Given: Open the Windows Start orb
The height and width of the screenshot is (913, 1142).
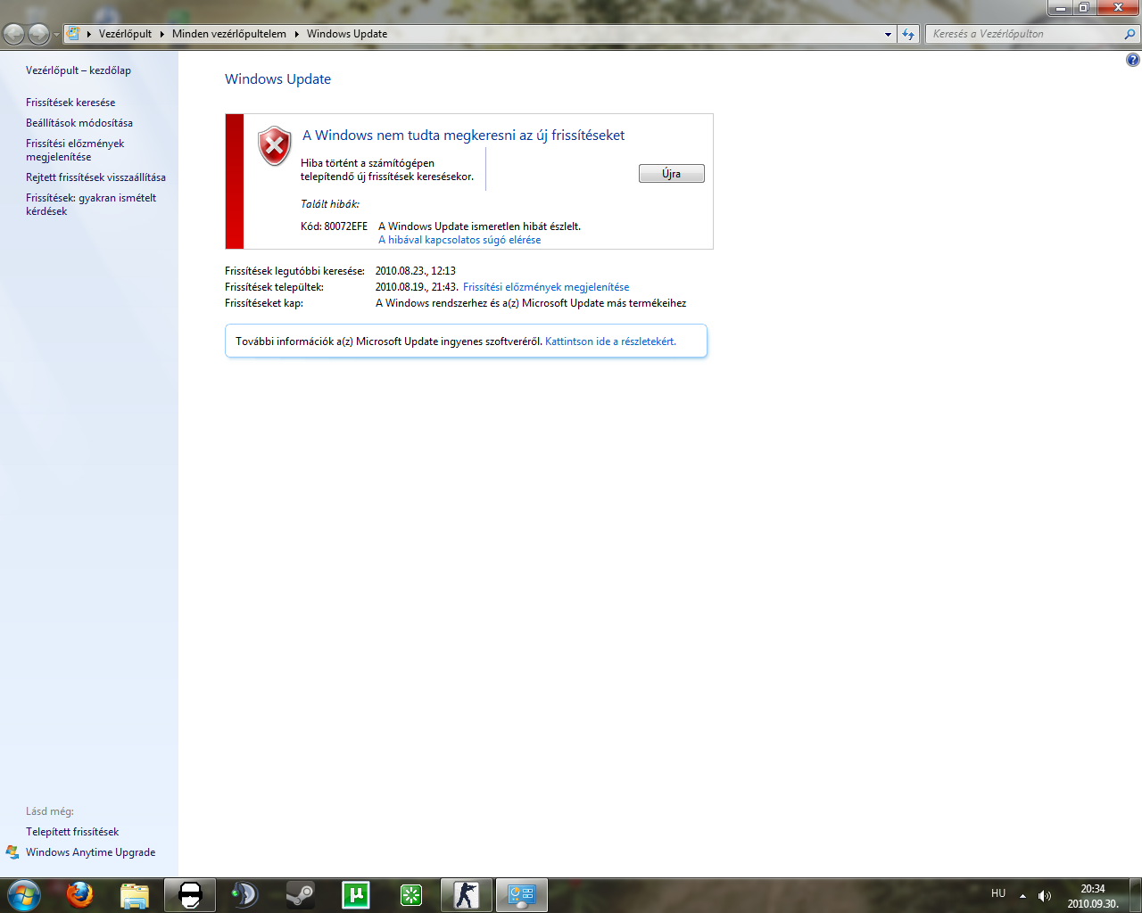Looking at the screenshot, I should 23,895.
